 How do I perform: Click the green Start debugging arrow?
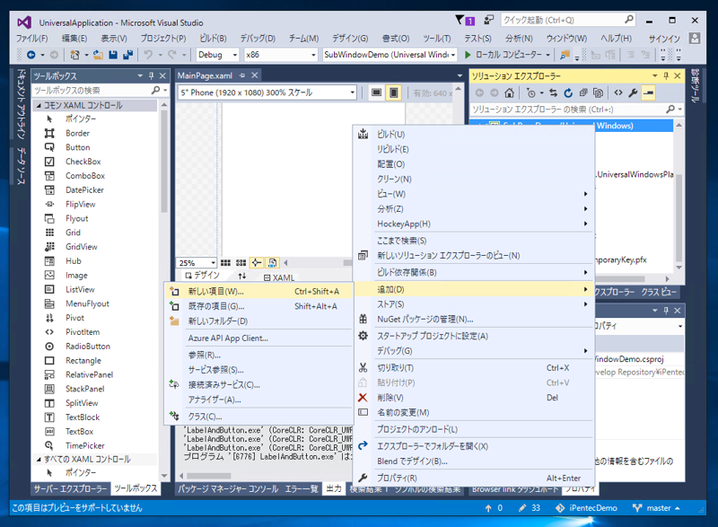(x=468, y=55)
